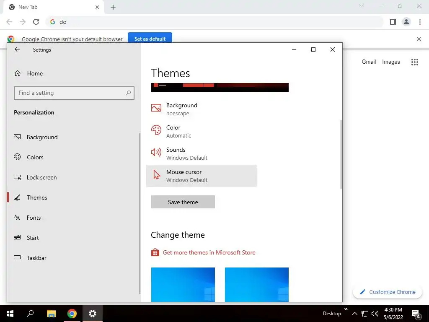
Task: Open File Explorer from taskbar
Action: click(x=51, y=314)
